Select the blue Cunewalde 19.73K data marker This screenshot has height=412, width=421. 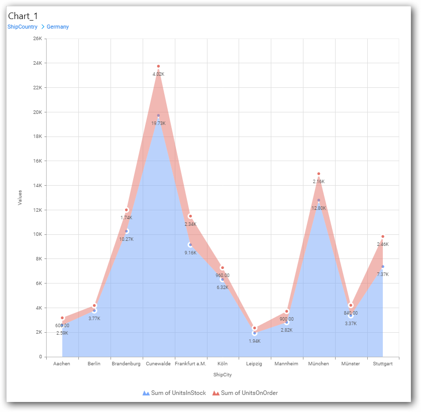pos(158,115)
